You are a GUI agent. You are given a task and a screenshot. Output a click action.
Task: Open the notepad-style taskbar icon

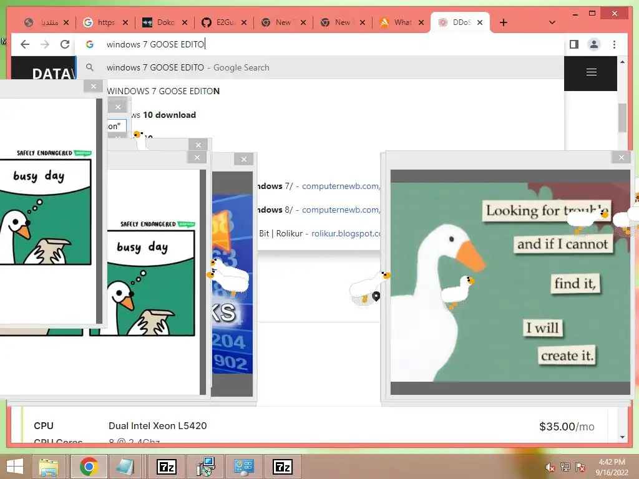(x=125, y=467)
